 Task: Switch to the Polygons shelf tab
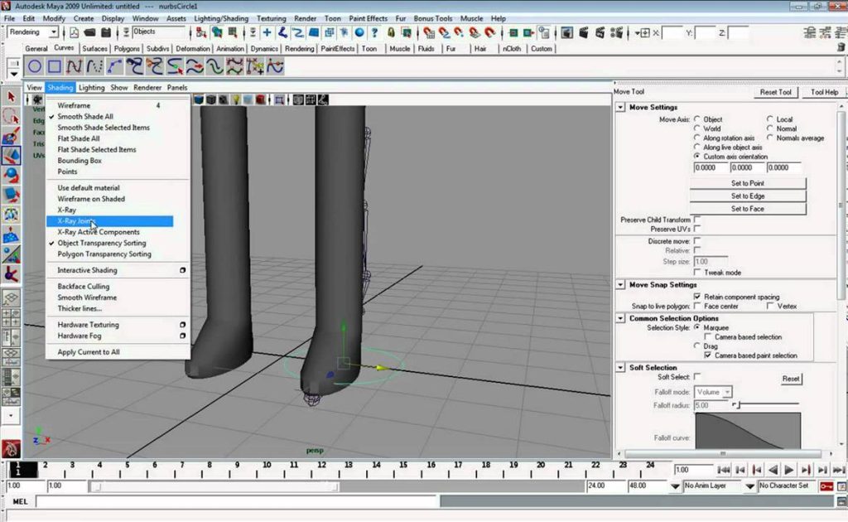[x=127, y=49]
